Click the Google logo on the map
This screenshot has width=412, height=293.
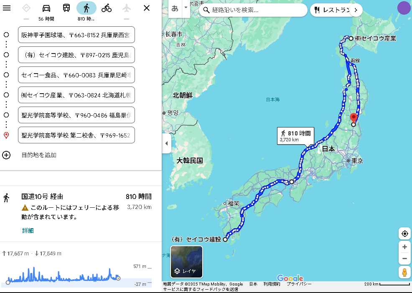(290, 278)
